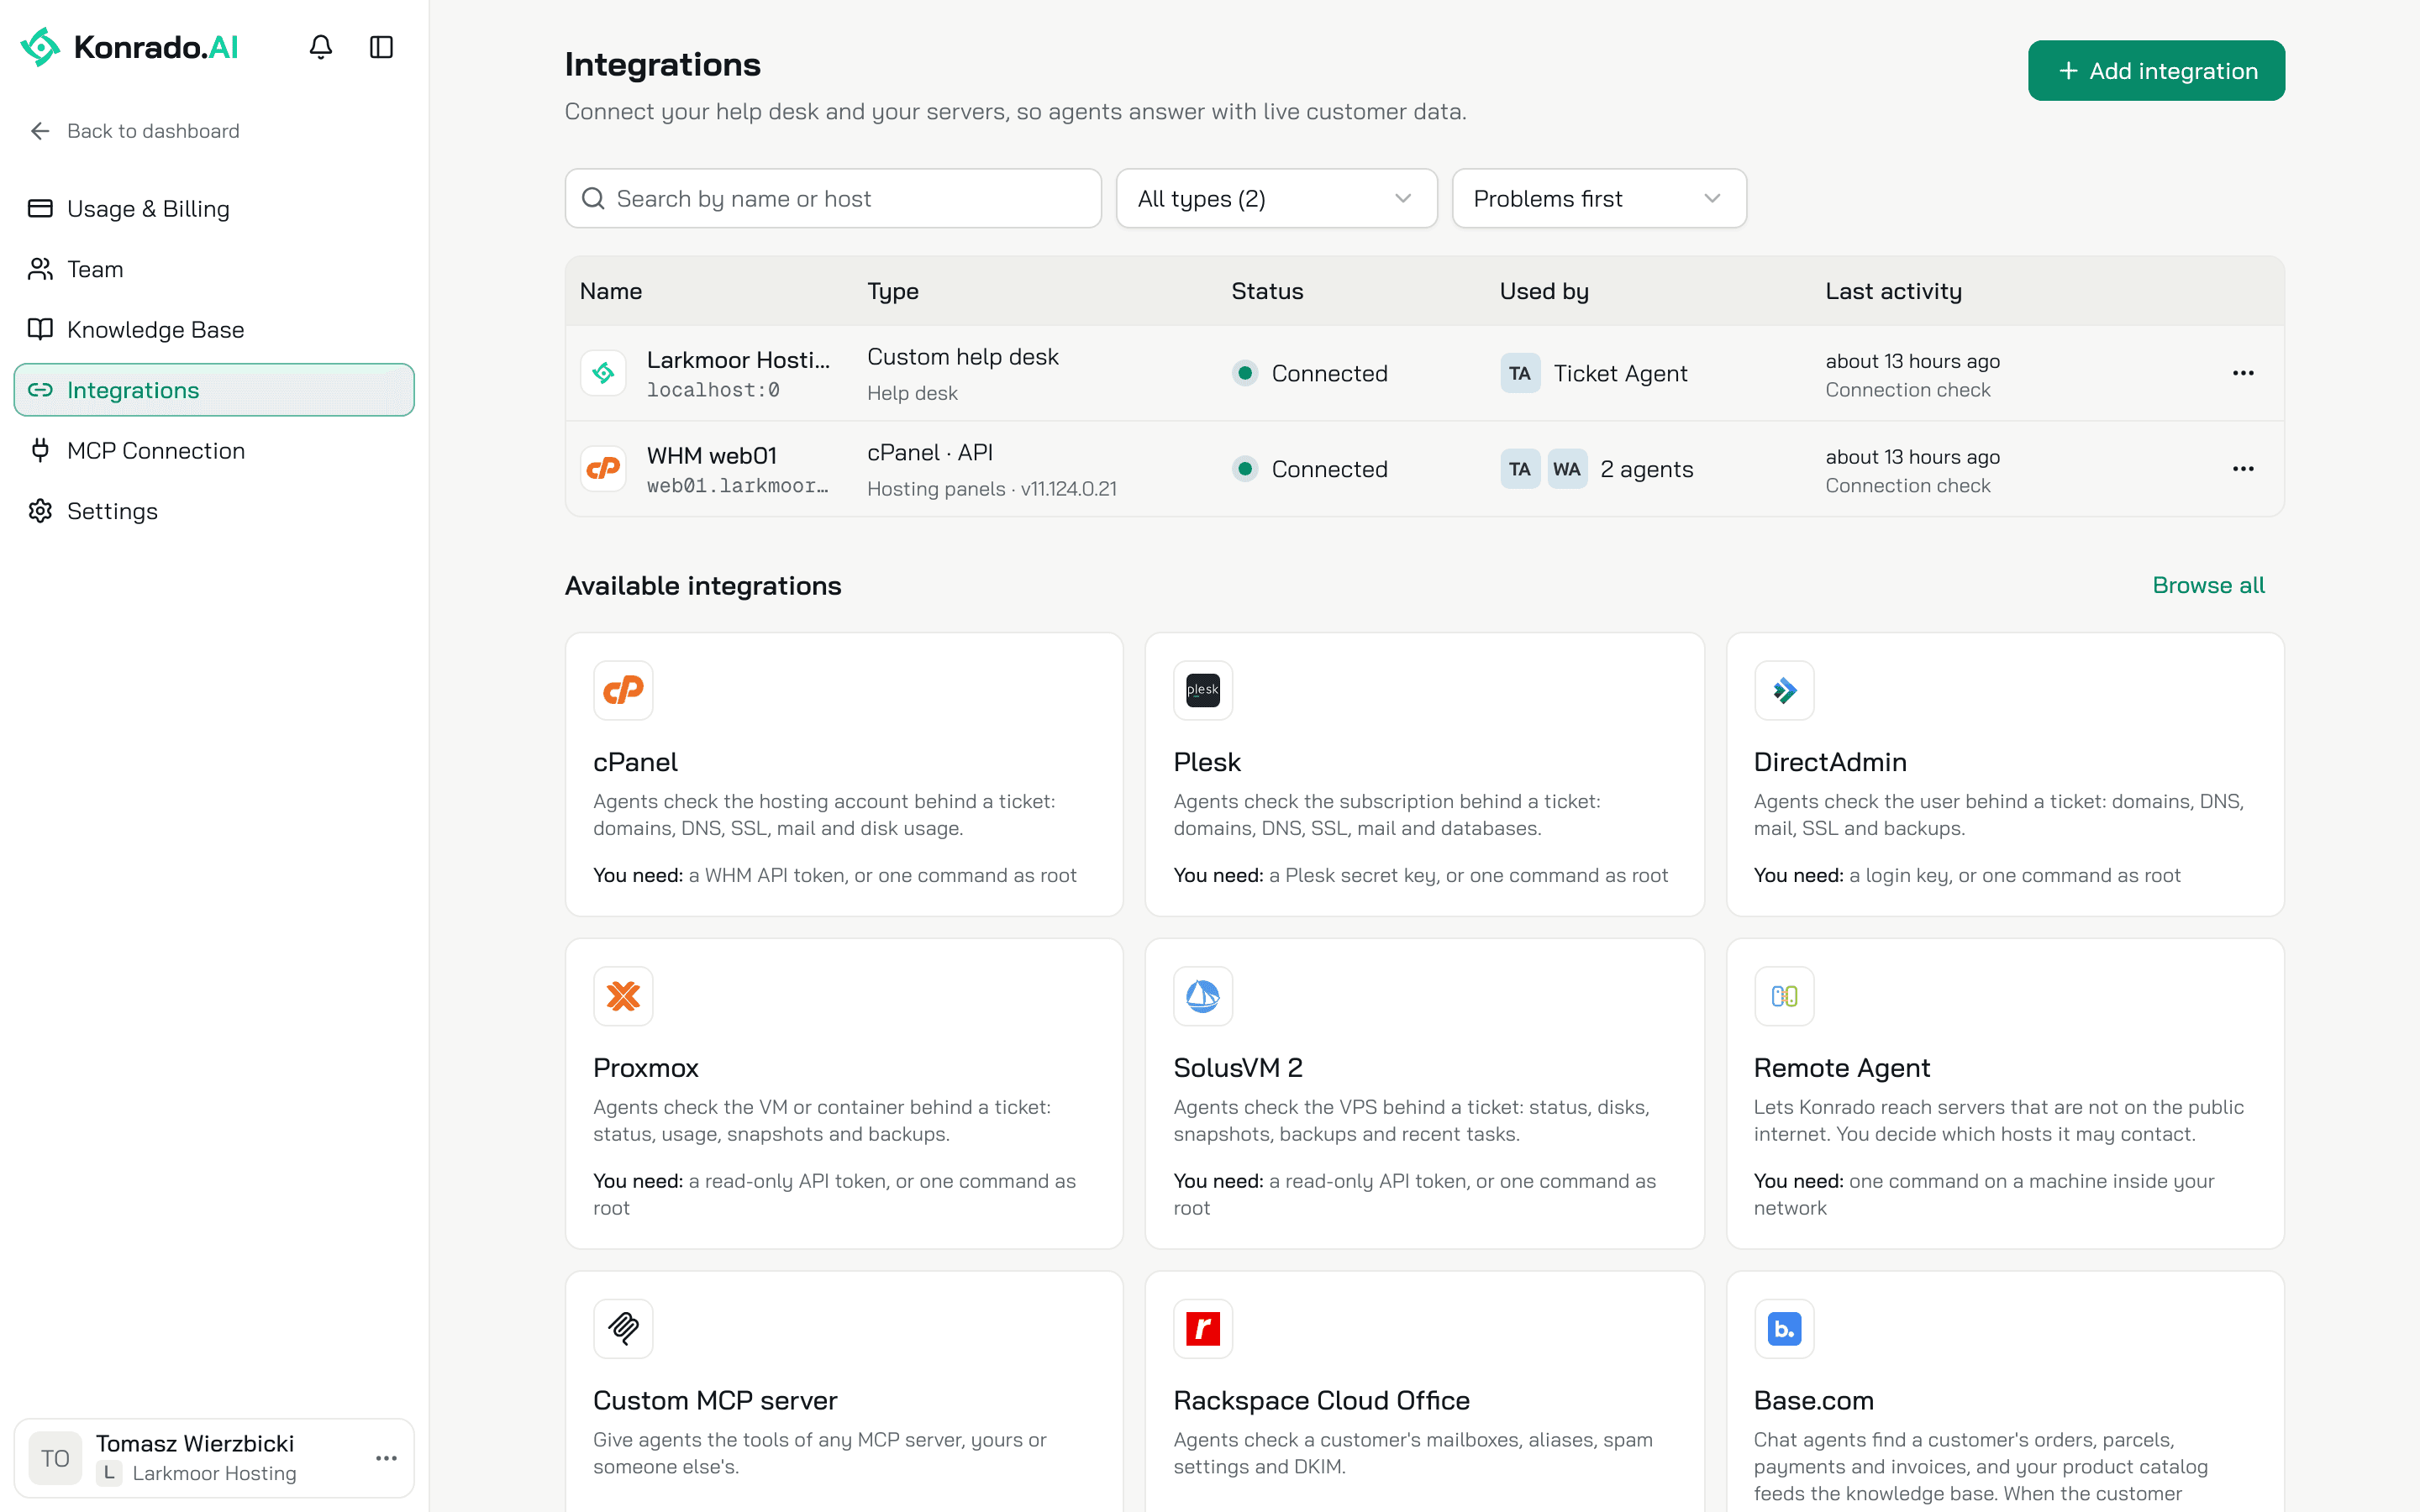
Task: Click the Ticket Agent label
Action: (x=1620, y=373)
